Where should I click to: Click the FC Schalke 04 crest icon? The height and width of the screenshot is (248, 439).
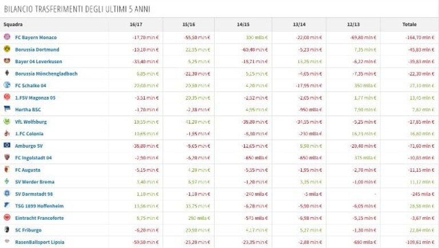(7, 85)
